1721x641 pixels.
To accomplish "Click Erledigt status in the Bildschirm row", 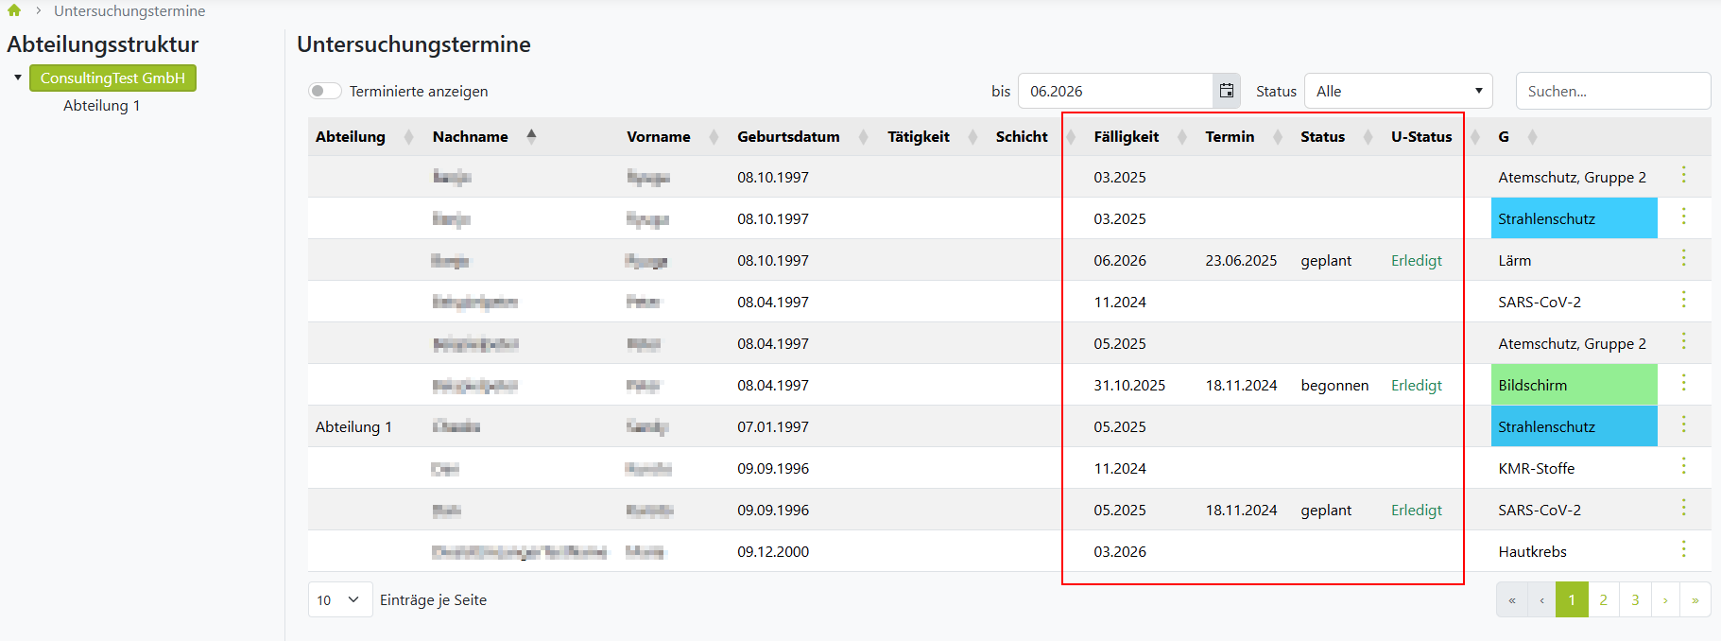I will 1416,385.
